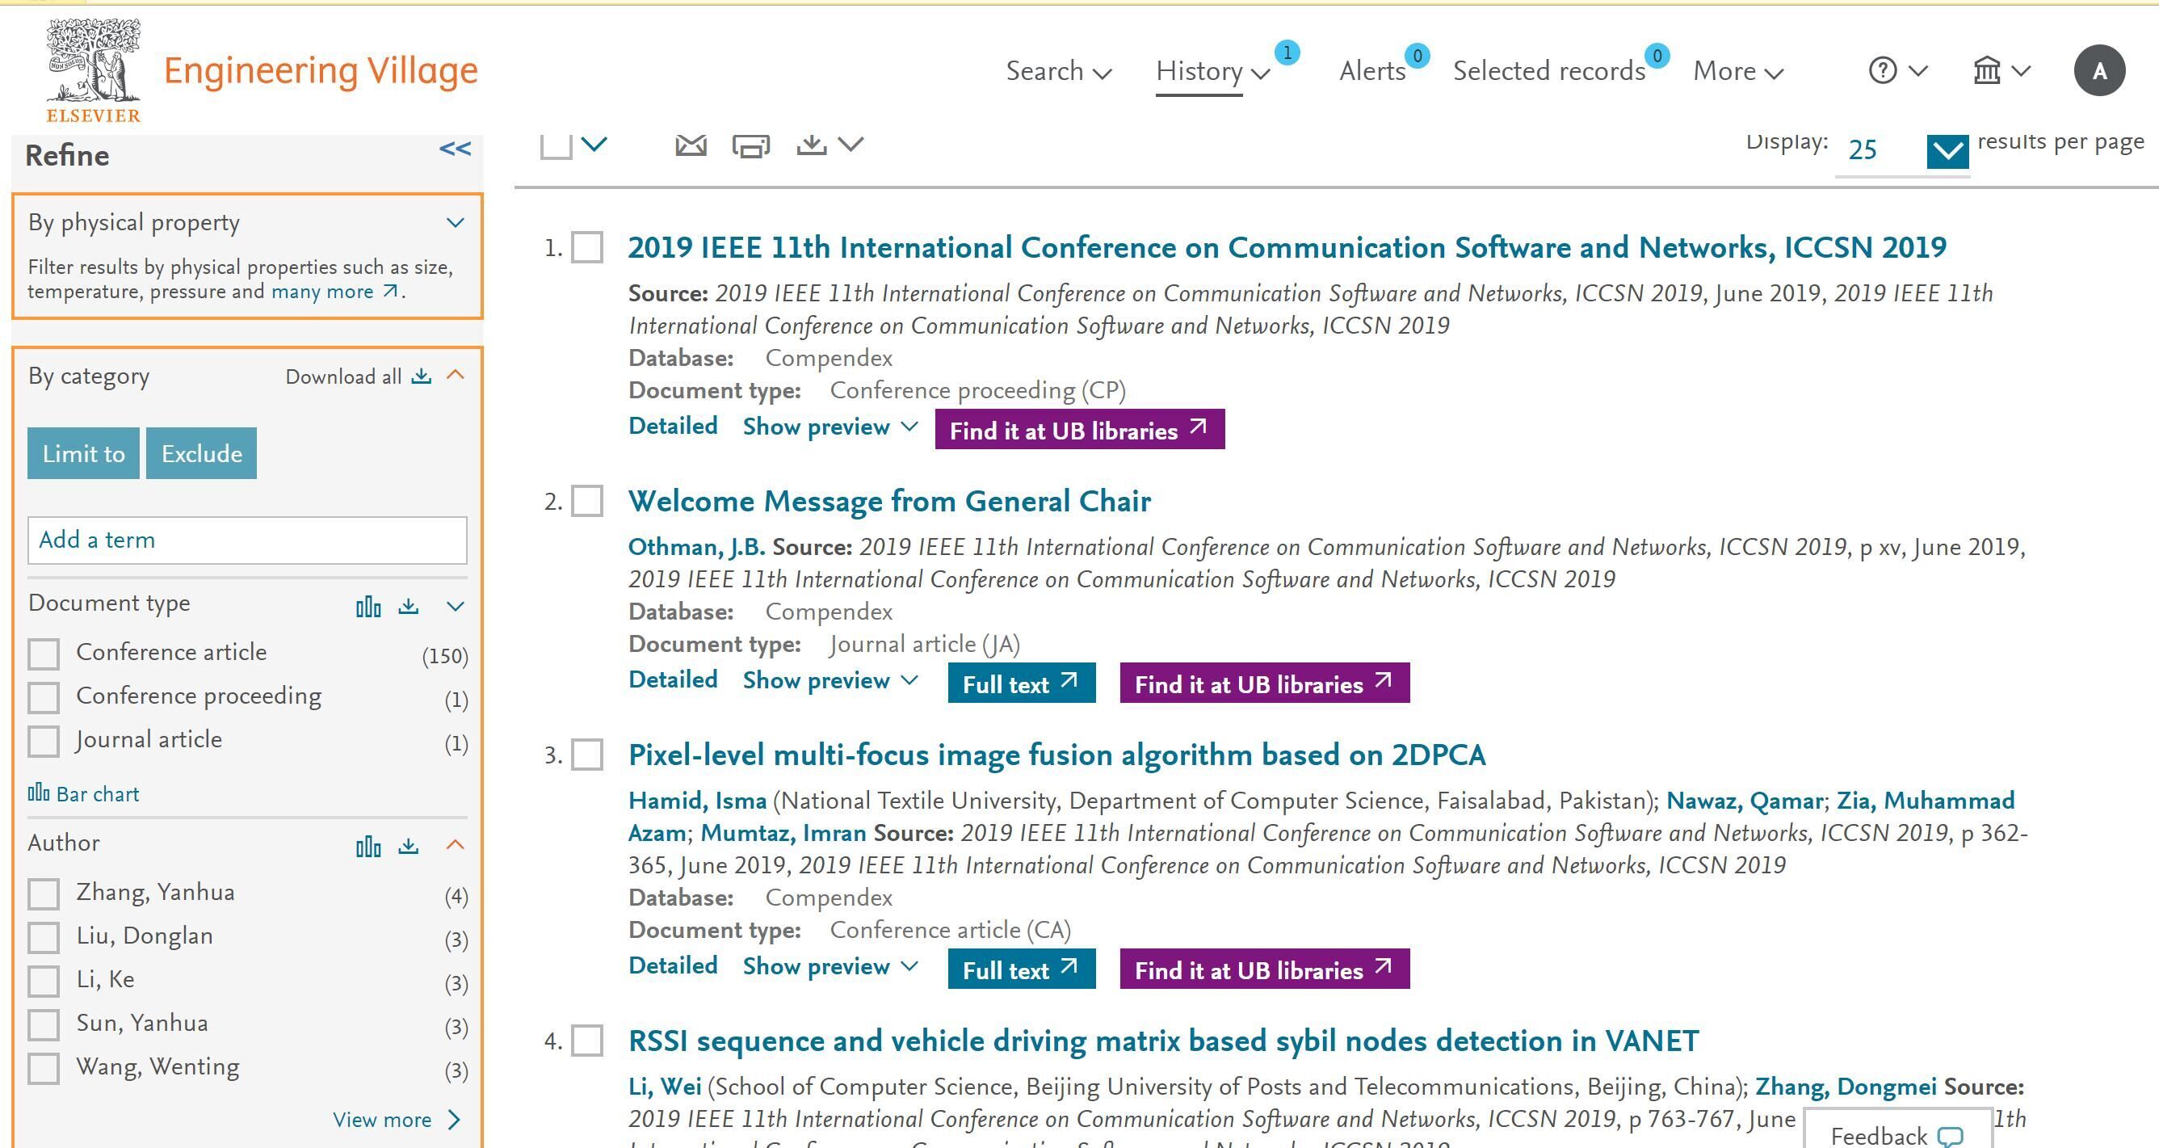Check author Sun, Yanhua

44,1024
